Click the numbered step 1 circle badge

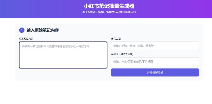tap(22, 30)
